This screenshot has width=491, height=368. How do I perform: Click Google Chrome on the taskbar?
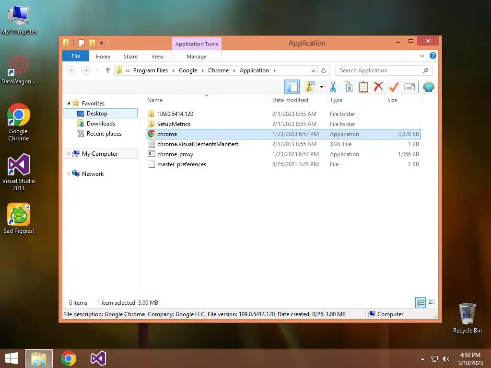(x=69, y=358)
